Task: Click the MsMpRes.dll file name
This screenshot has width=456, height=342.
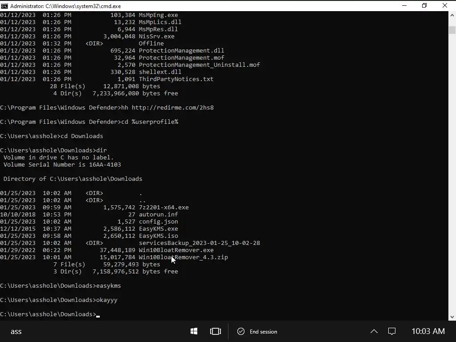Action: click(158, 29)
